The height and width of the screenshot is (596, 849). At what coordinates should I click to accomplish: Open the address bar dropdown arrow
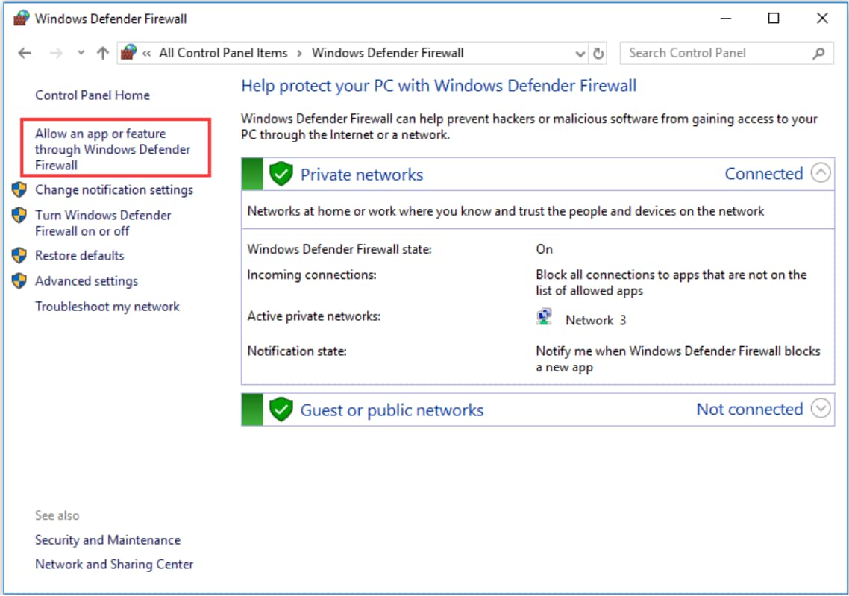click(x=582, y=53)
